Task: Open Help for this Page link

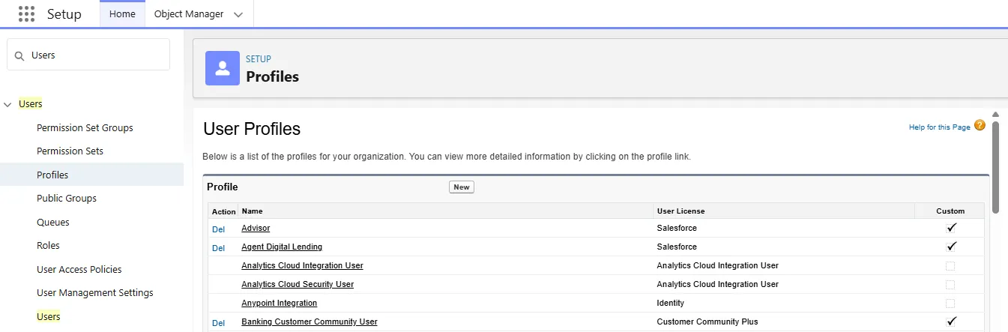Action: (x=939, y=127)
